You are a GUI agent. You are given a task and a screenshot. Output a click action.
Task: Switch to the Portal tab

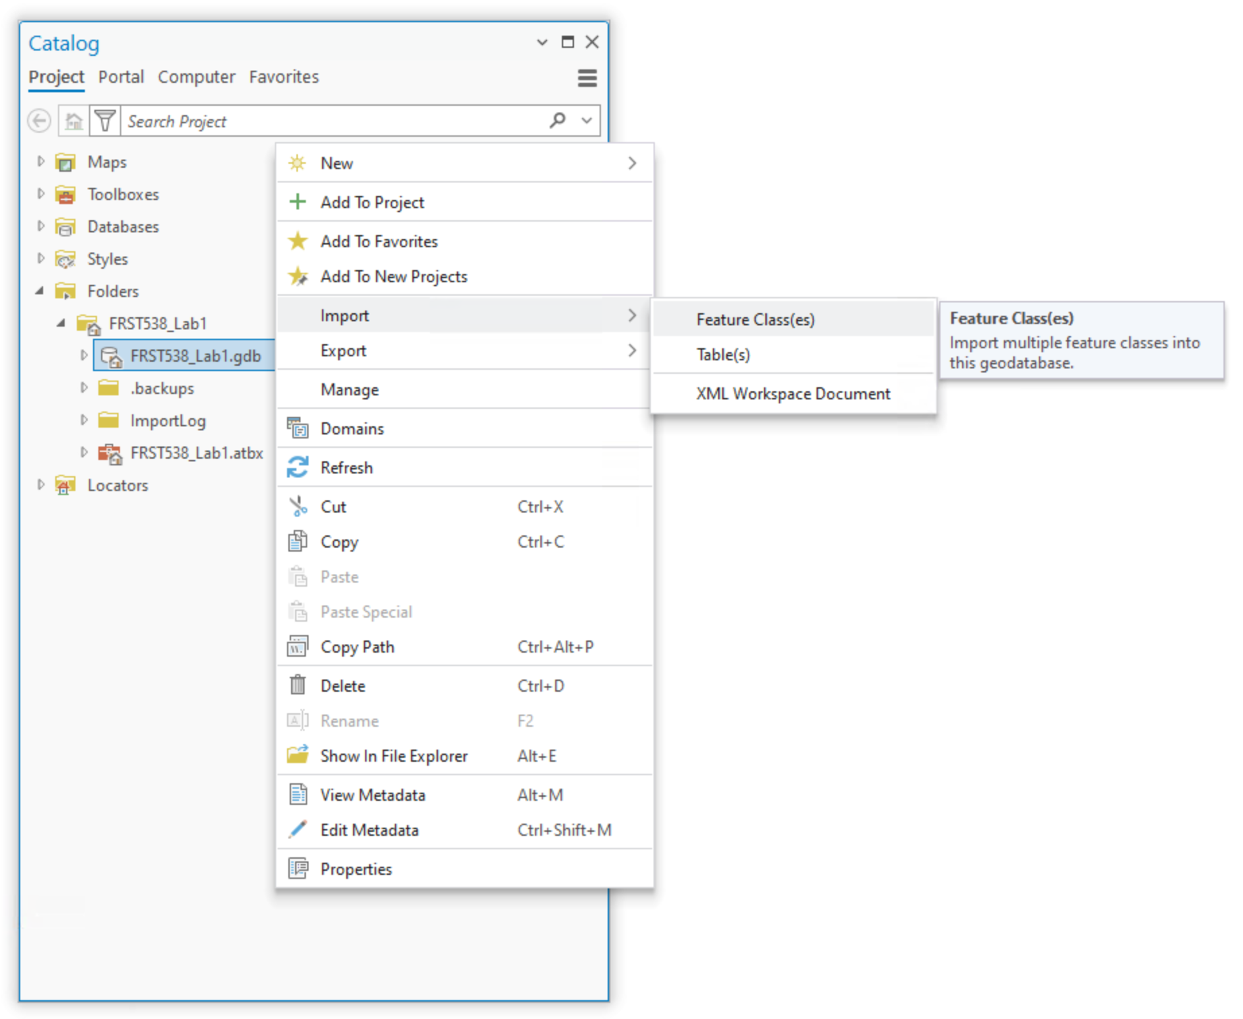click(x=121, y=77)
